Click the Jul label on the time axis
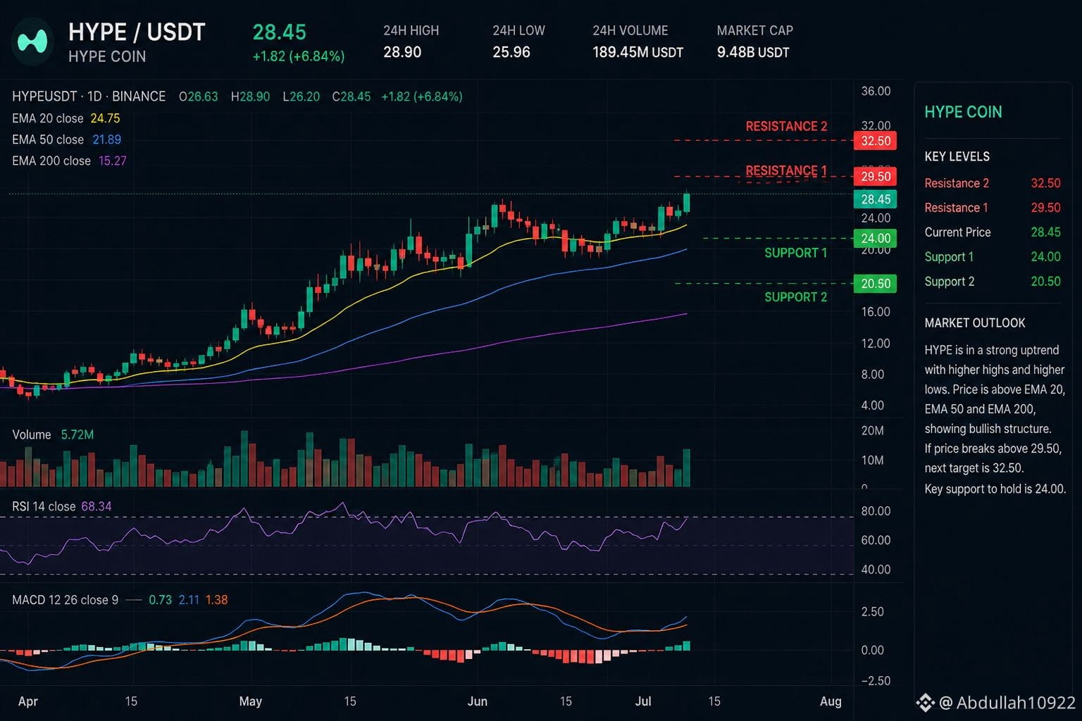 point(643,701)
